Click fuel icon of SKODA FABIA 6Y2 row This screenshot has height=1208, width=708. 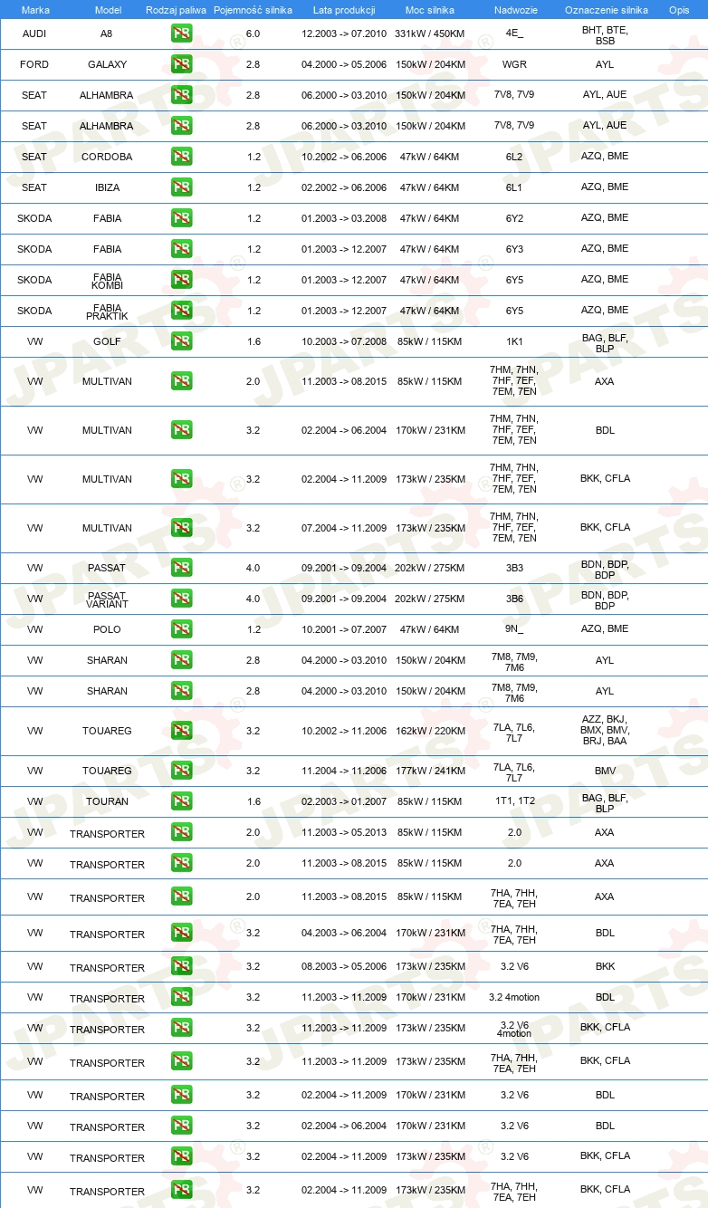181,218
